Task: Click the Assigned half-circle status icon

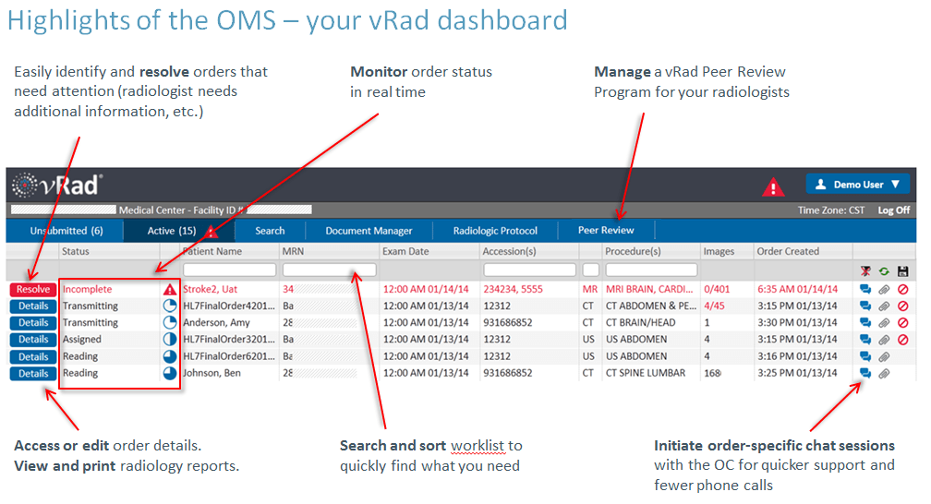Action: point(169,340)
